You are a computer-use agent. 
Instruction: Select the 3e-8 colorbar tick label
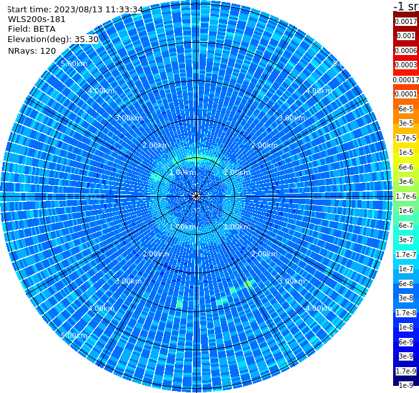point(406,298)
